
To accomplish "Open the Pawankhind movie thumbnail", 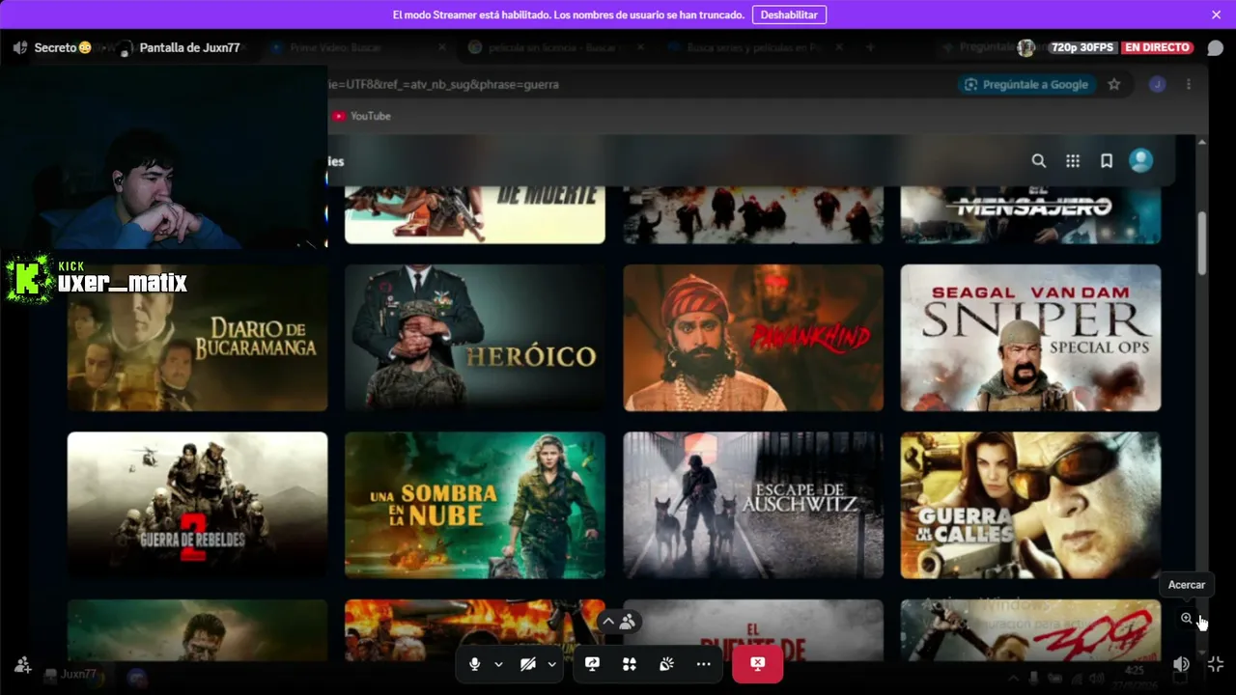I will pyautogui.click(x=753, y=338).
